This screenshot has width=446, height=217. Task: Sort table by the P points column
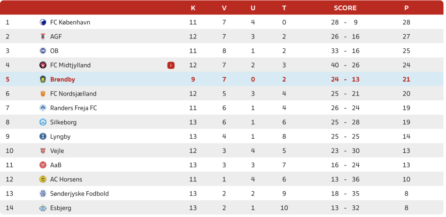(406, 8)
